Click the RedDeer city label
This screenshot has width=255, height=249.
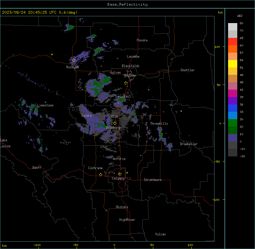point(130,75)
